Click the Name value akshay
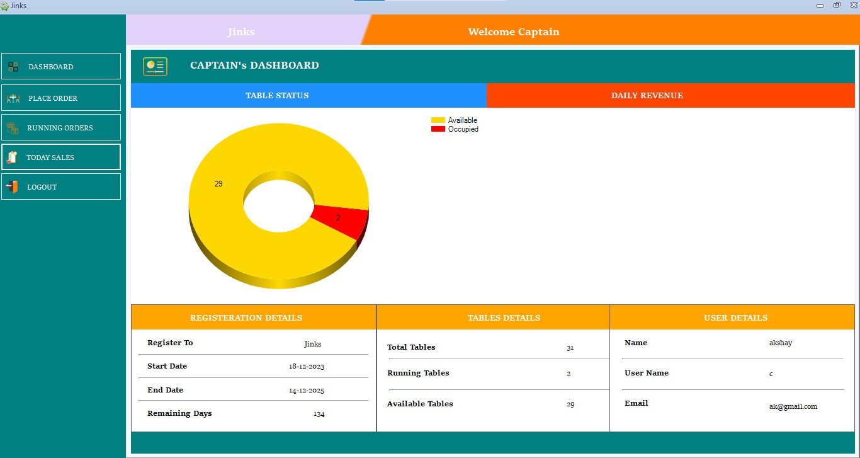The width and height of the screenshot is (860, 458). [x=781, y=343]
